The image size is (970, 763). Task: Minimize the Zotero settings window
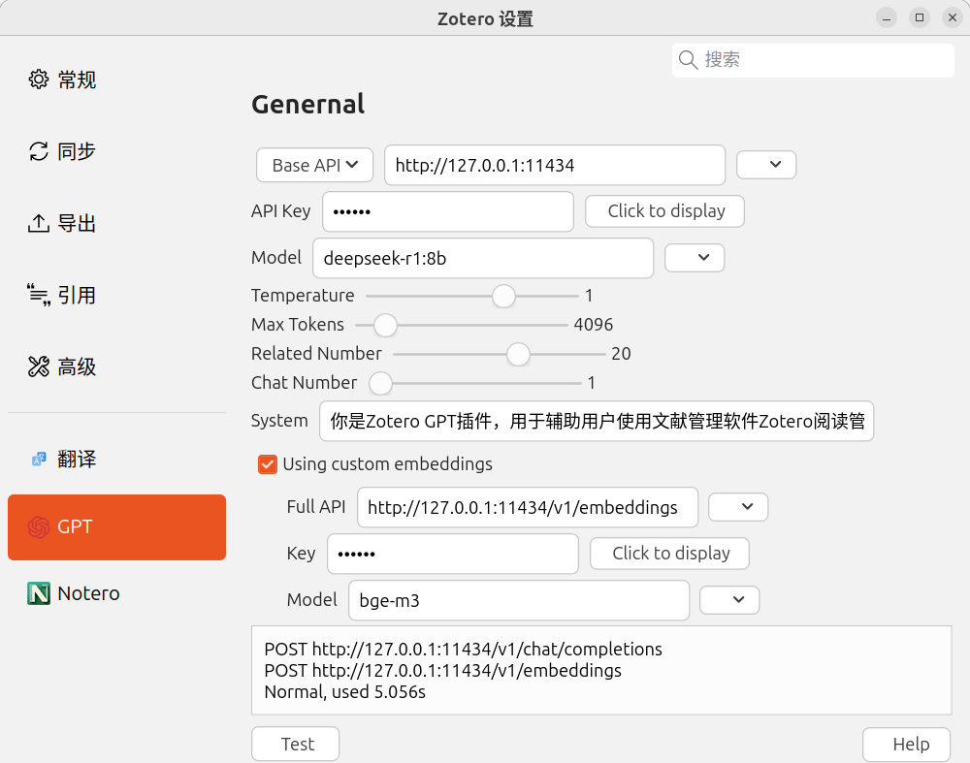pyautogui.click(x=887, y=17)
